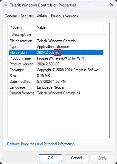The height and width of the screenshot is (164, 117).
Task: Click the Language Neutral value
Action: tap(51, 87)
